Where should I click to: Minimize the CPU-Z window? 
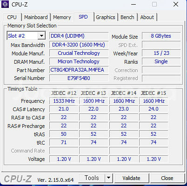tap(134, 4)
